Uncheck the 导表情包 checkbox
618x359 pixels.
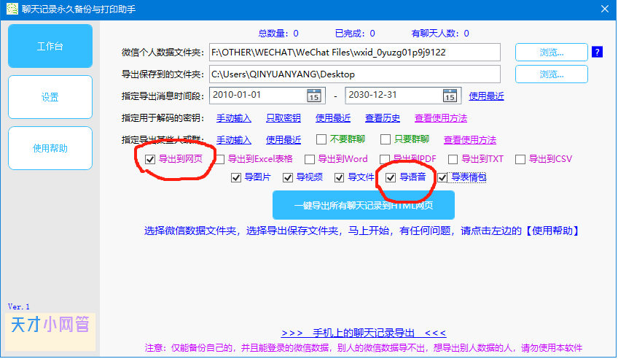pyautogui.click(x=442, y=178)
